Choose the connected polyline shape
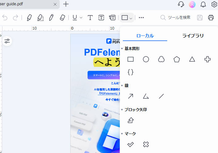This screenshot has width=218, height=153. point(146,96)
